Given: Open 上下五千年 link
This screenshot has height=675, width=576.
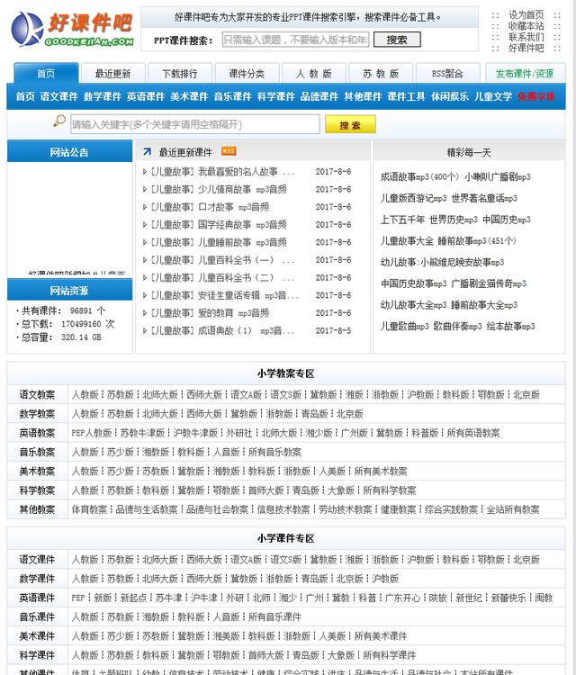Looking at the screenshot, I should pyautogui.click(x=402, y=220).
